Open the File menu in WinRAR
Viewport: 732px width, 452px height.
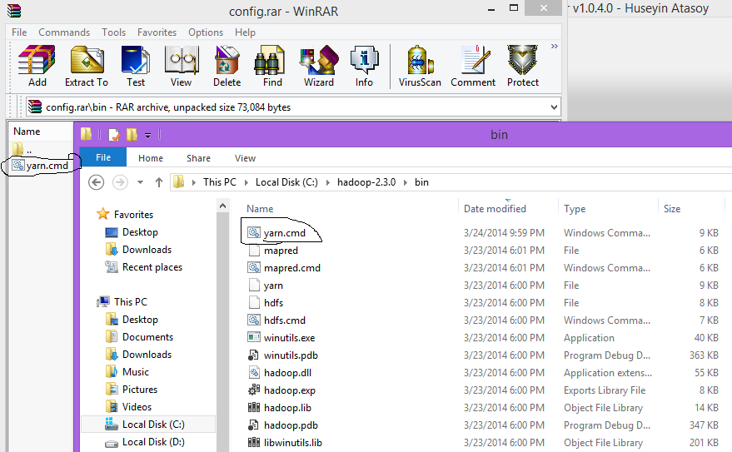click(x=19, y=32)
